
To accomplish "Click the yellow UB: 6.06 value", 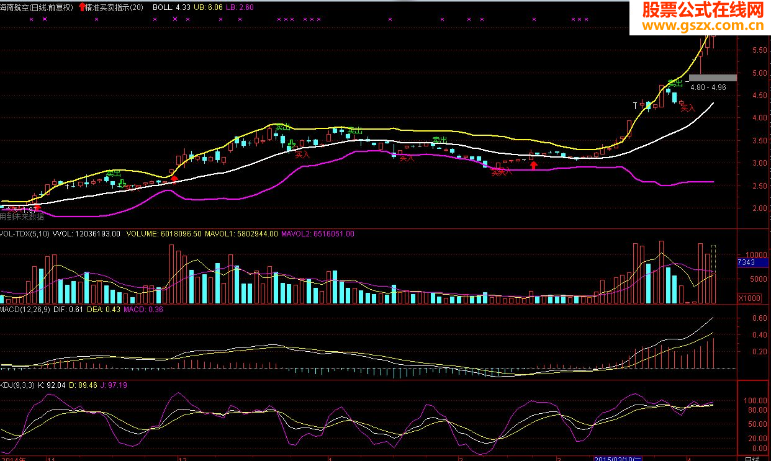I will [208, 7].
